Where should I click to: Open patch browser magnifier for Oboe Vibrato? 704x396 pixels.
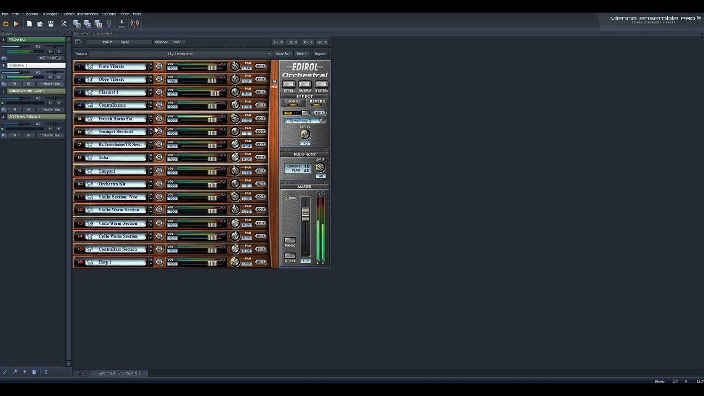click(159, 79)
